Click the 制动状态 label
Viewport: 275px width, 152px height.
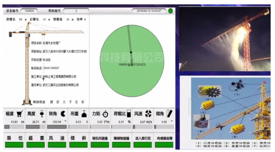point(39,102)
